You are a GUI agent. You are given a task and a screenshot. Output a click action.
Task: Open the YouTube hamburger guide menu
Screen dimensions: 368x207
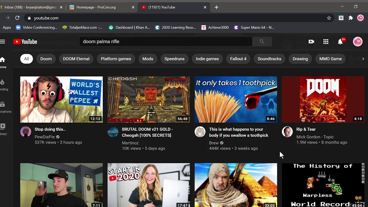(3, 42)
